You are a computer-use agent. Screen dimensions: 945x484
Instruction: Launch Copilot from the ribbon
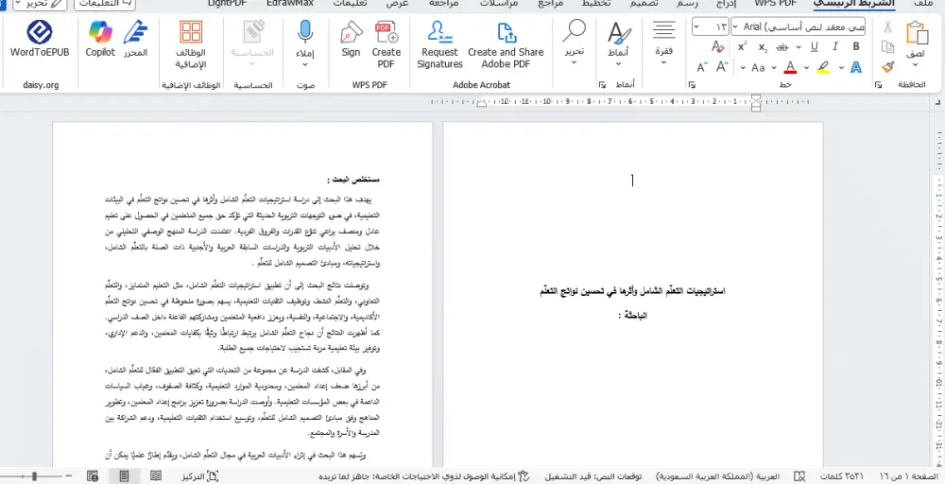[100, 39]
